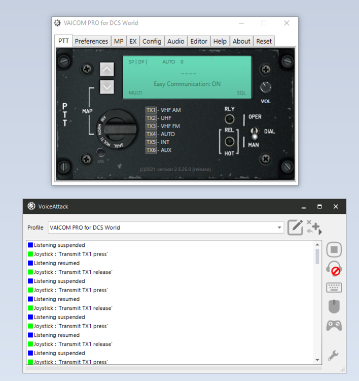Image resolution: width=359 pixels, height=381 pixels.
Task: Click the log scrollbar thumb
Action: (x=317, y=257)
